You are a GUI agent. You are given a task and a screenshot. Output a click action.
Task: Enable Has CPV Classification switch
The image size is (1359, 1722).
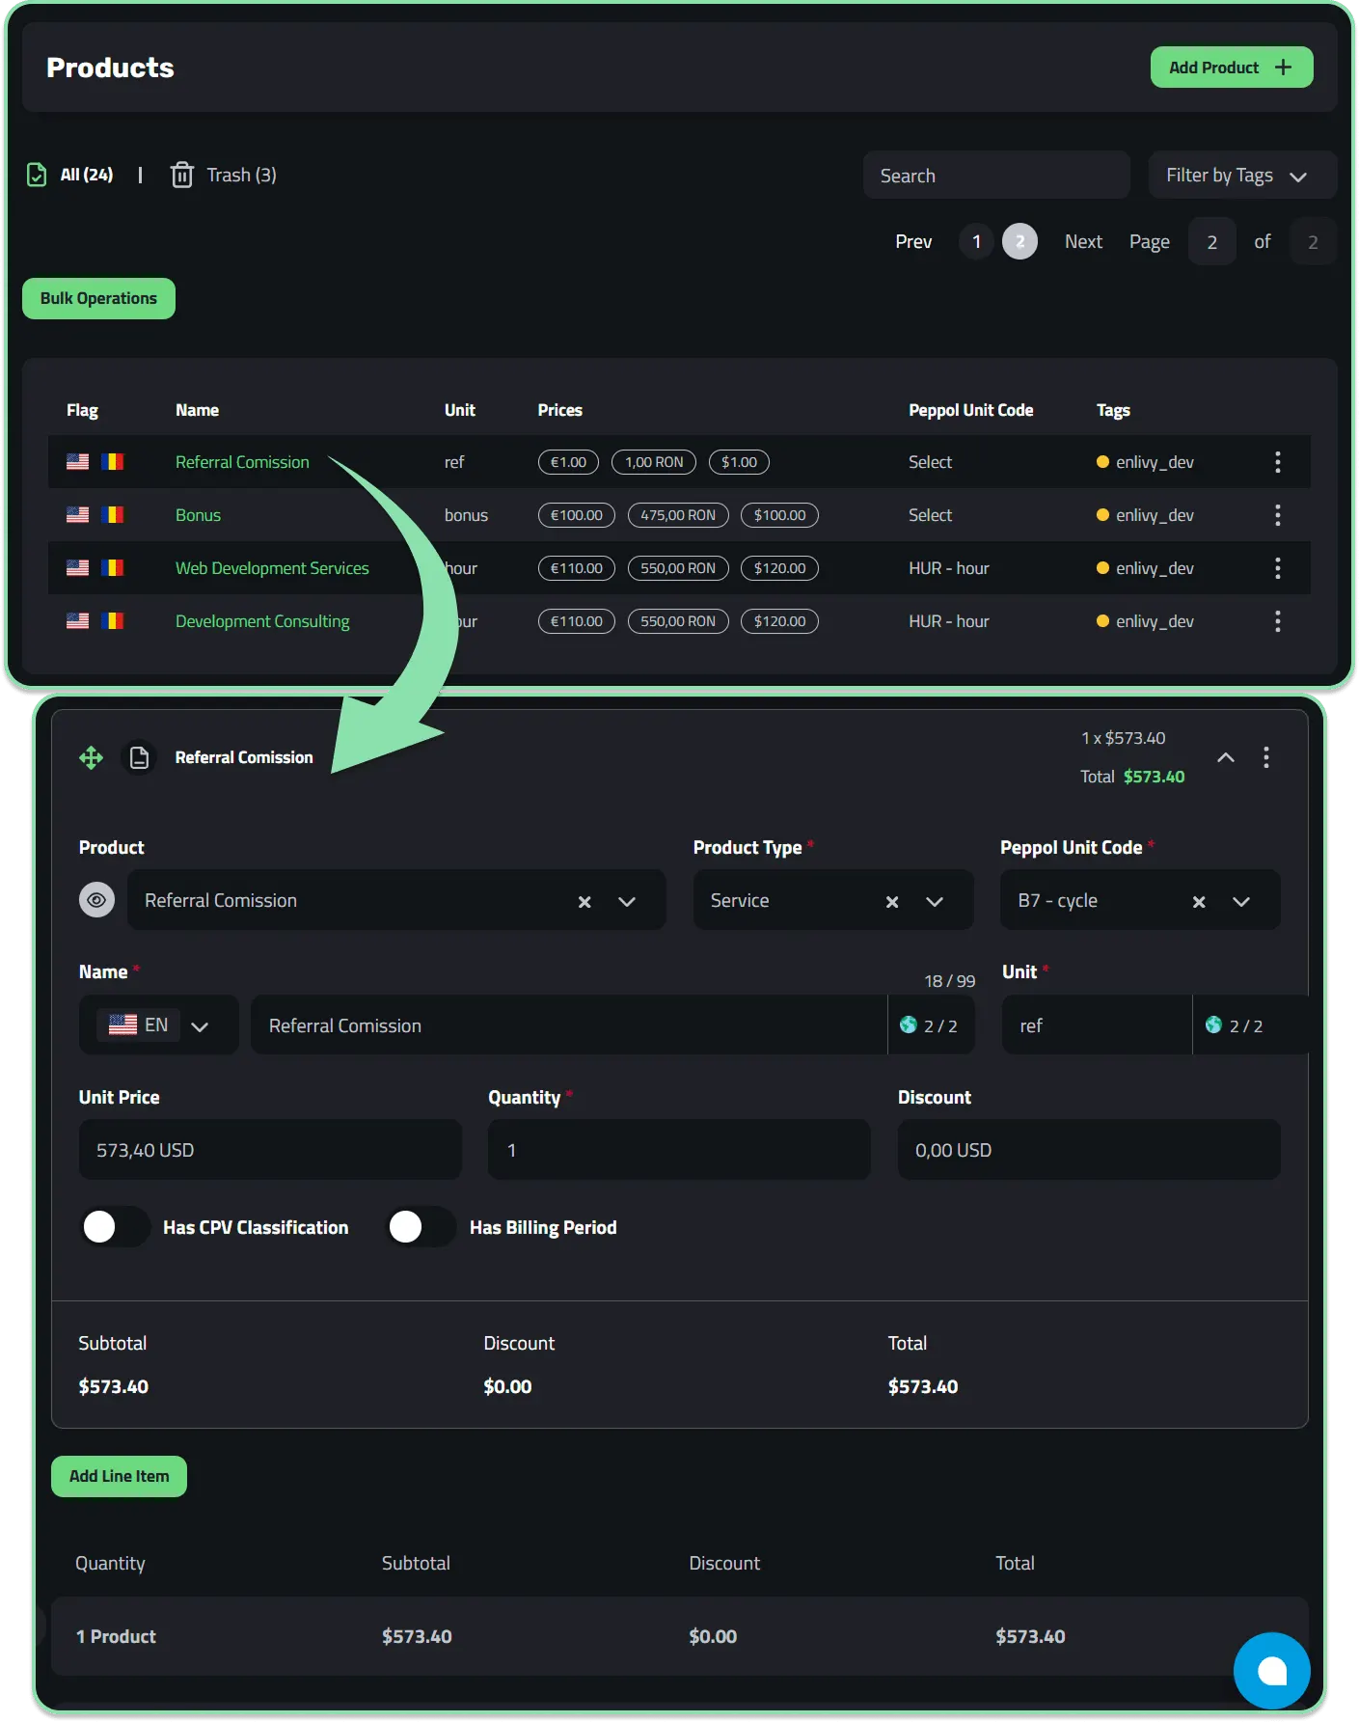tap(115, 1227)
